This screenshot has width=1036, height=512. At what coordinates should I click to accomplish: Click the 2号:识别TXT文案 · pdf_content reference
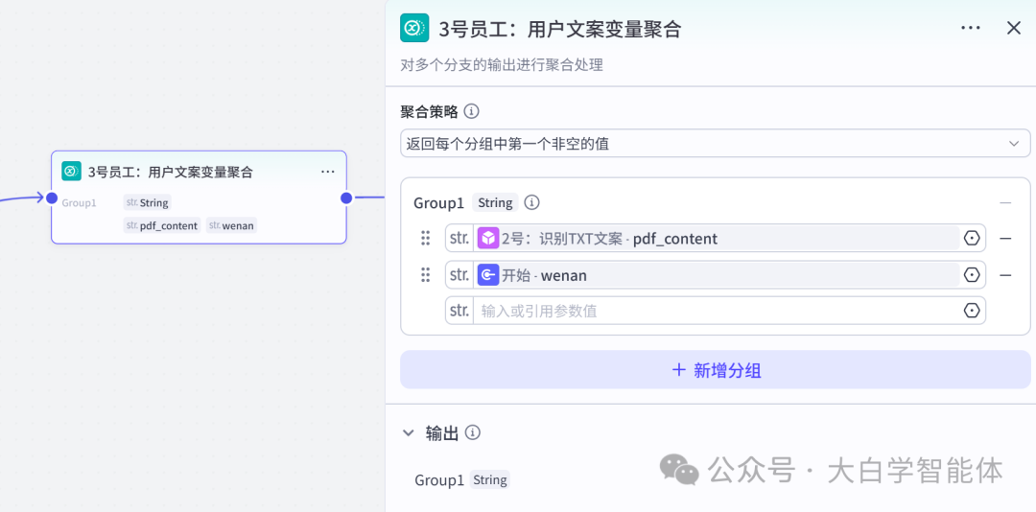tap(717, 238)
